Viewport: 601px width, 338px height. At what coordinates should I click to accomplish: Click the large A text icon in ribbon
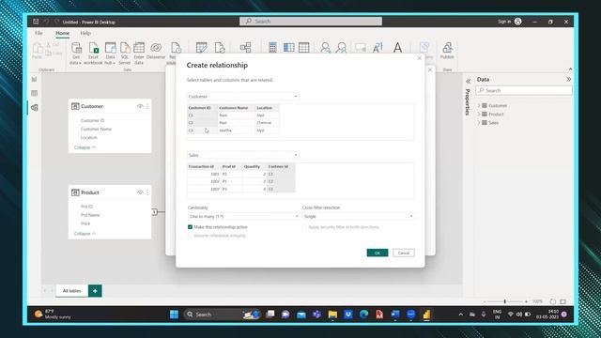[x=397, y=48]
